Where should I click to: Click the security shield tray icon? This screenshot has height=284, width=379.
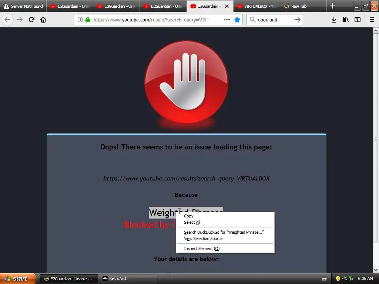(x=338, y=278)
